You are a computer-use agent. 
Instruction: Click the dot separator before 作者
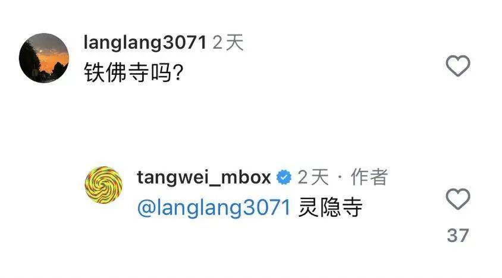[340, 178]
